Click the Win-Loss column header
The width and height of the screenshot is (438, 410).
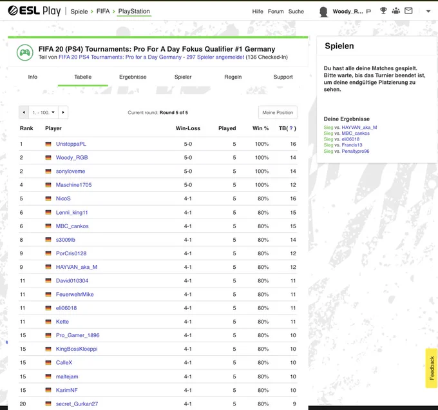[x=187, y=128]
